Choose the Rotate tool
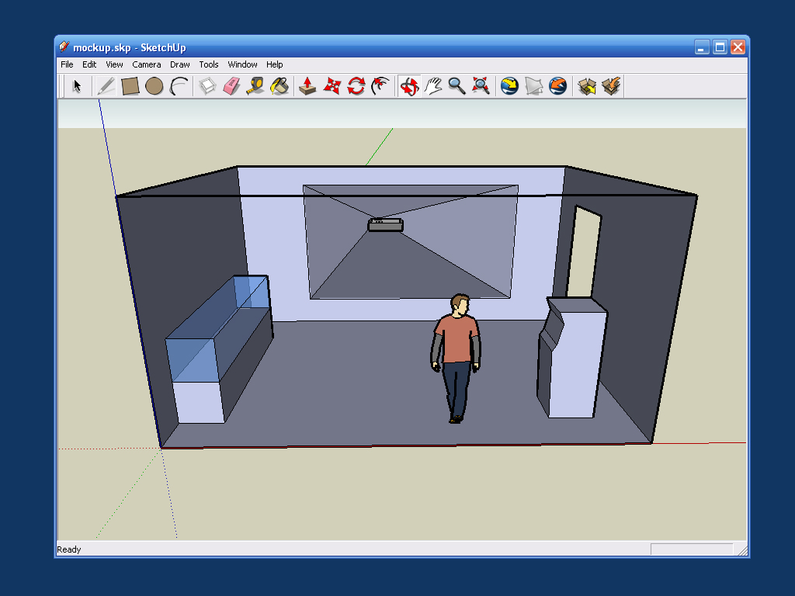 (356, 86)
